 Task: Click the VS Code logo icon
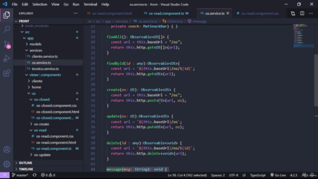(4, 4)
